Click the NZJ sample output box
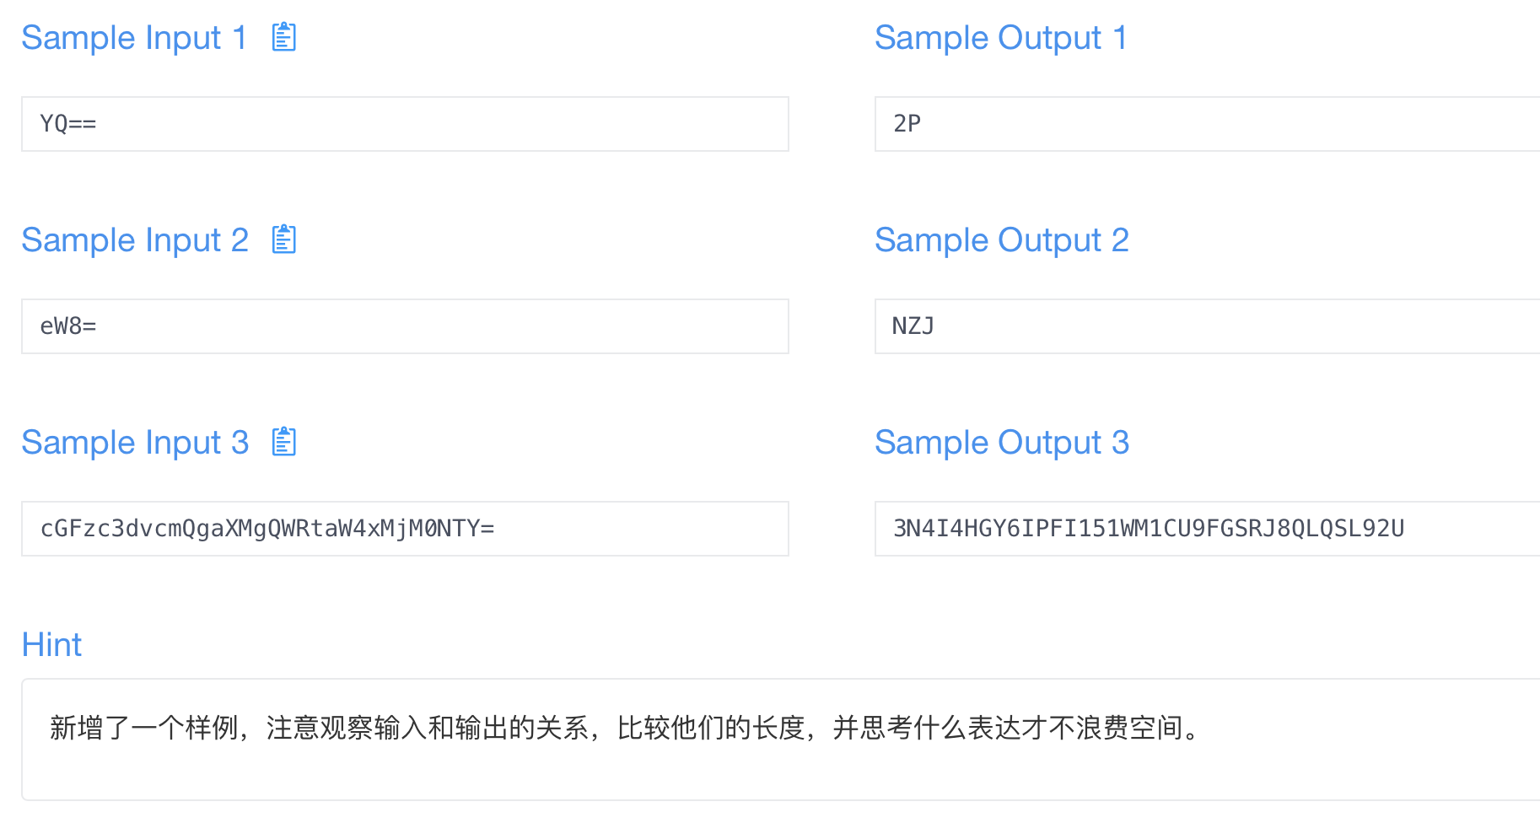1540x823 pixels. (x=1208, y=326)
